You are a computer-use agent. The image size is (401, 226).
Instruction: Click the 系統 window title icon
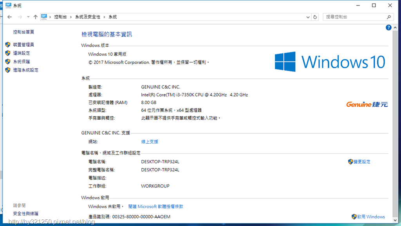tap(9, 5)
